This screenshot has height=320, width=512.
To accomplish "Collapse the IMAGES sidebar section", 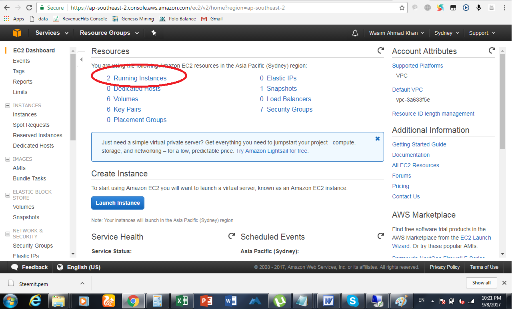I will [x=8, y=159].
